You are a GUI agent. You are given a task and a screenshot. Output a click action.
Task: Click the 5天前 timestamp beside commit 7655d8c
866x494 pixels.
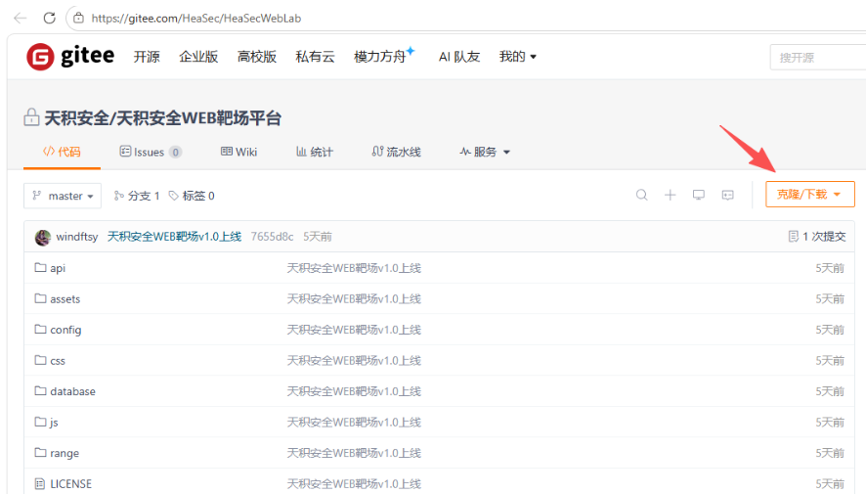point(318,237)
